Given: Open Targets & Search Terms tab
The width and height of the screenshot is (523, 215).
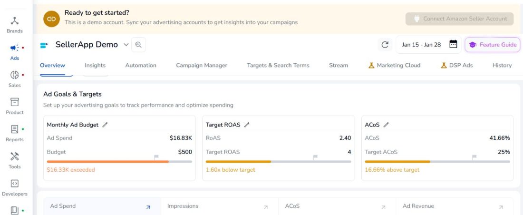Looking at the screenshot, I should [278, 66].
